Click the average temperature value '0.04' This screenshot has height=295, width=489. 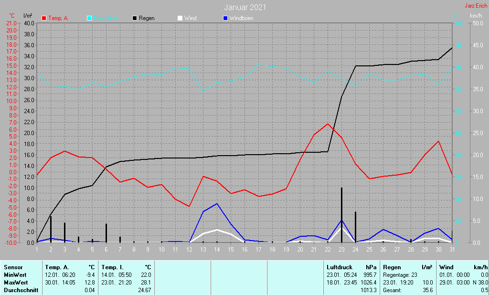point(89,290)
